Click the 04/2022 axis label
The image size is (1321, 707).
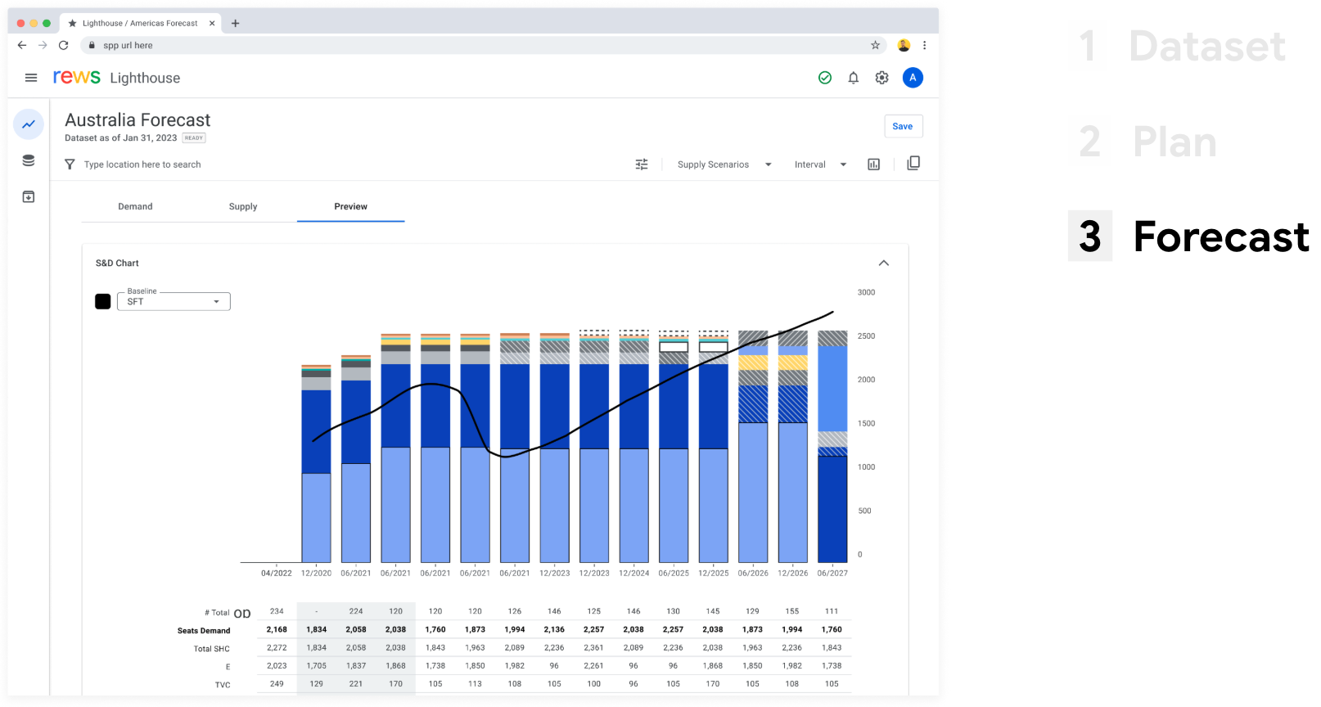[277, 573]
